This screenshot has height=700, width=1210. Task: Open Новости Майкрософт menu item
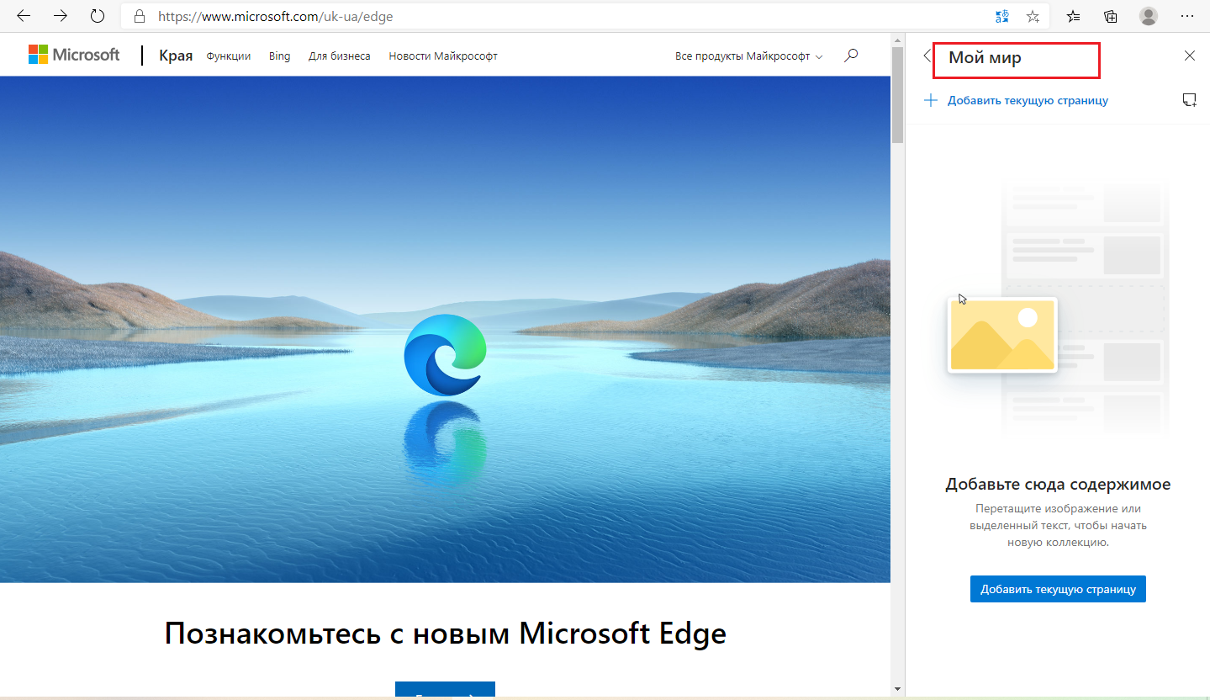[443, 56]
